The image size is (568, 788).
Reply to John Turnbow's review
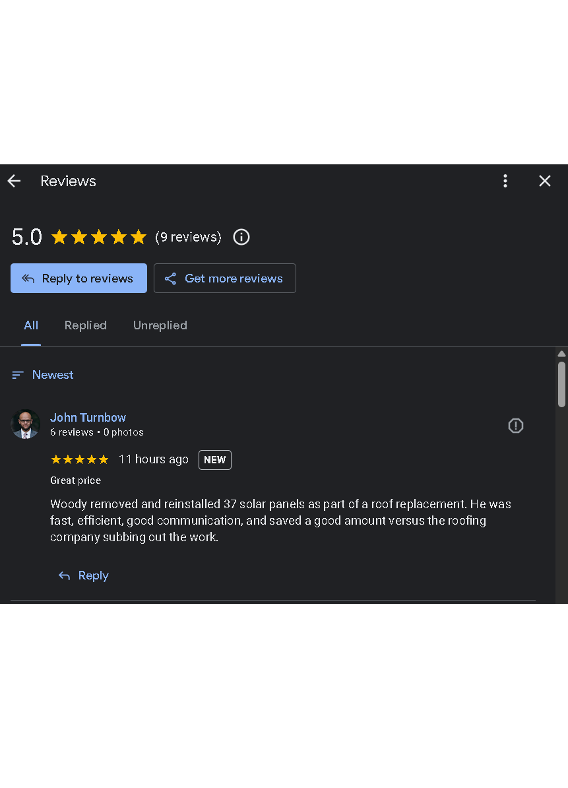[x=84, y=575]
